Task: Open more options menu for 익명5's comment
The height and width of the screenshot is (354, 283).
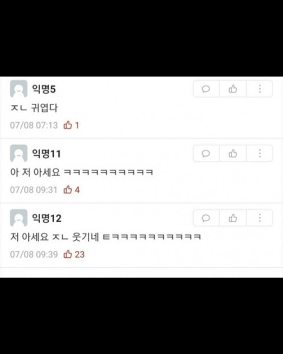Action: [259, 89]
